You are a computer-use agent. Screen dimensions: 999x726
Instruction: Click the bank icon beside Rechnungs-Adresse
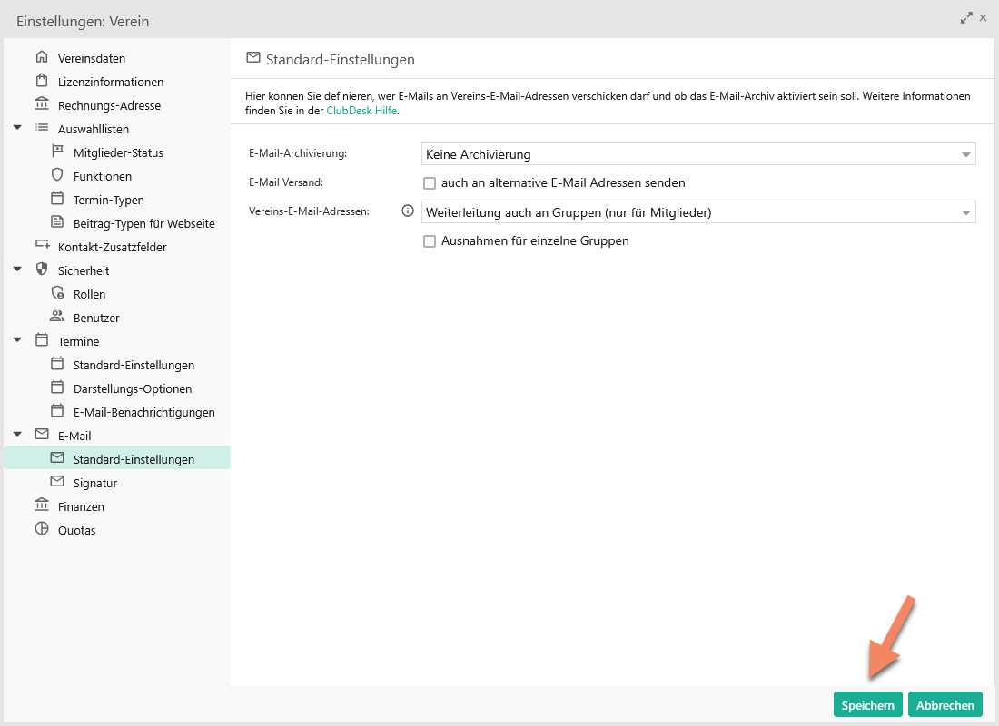(x=42, y=104)
